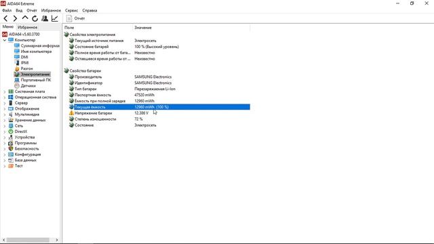Screen dimensions: 434x244
Task: Open the user profile toolbar icon
Action: [45, 18]
